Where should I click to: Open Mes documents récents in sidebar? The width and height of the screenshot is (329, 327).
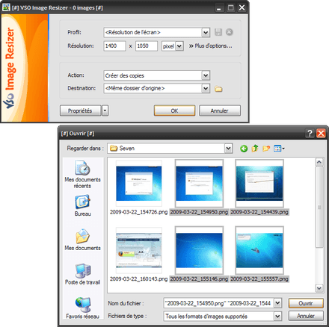[82, 175]
